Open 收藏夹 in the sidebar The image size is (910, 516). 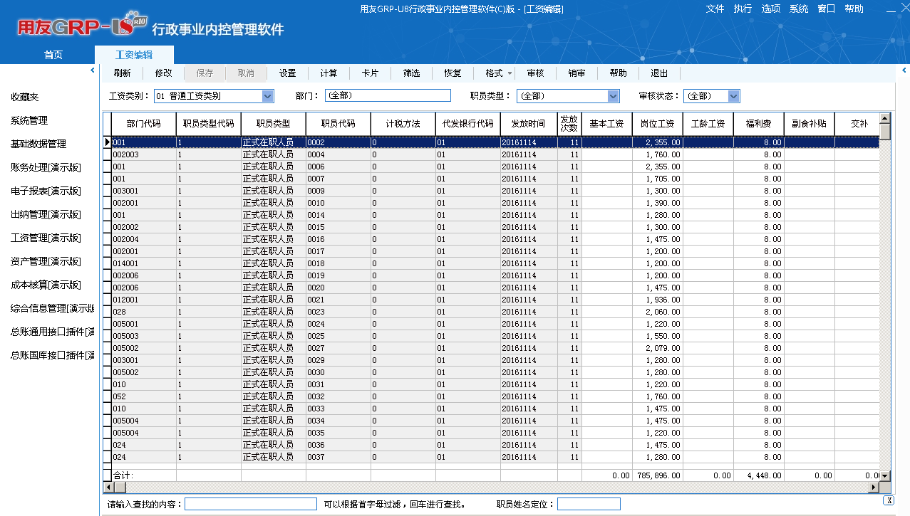pyautogui.click(x=25, y=97)
